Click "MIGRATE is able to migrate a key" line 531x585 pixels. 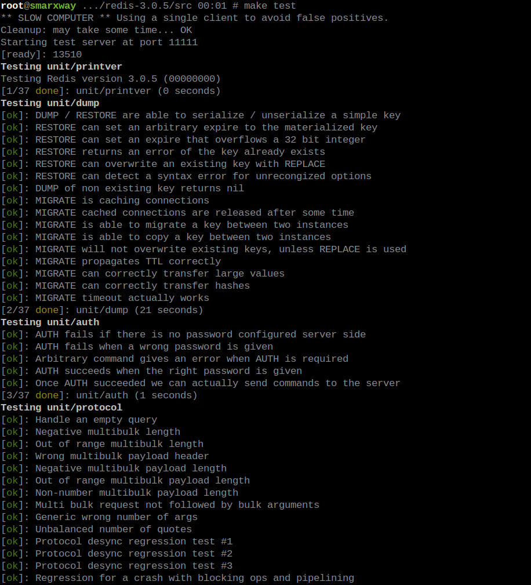[174, 225]
